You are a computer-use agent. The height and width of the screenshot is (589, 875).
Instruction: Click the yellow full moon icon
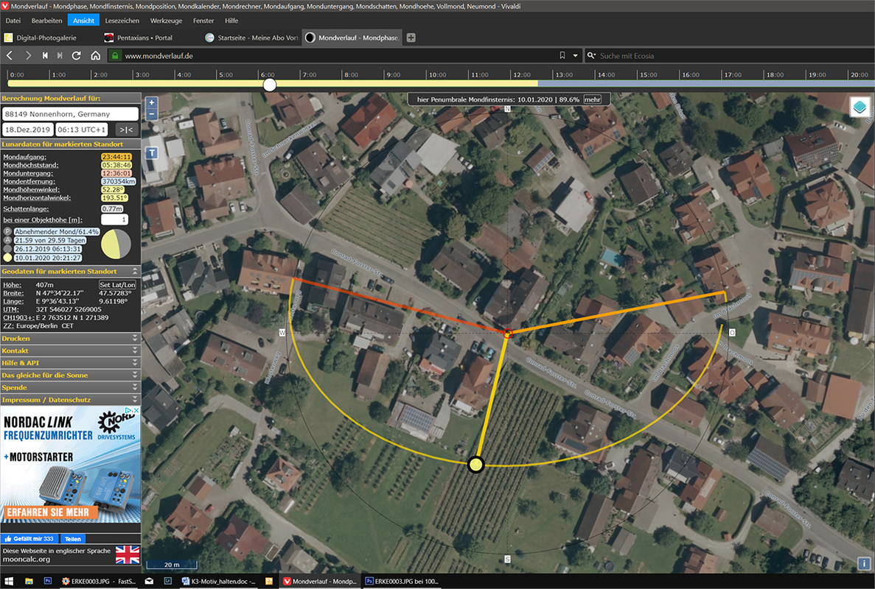click(x=7, y=258)
